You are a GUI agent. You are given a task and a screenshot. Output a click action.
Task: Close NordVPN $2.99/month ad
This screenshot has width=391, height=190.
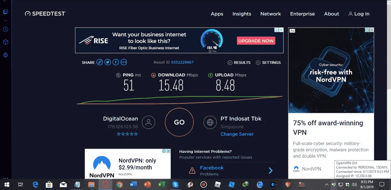[168, 151]
